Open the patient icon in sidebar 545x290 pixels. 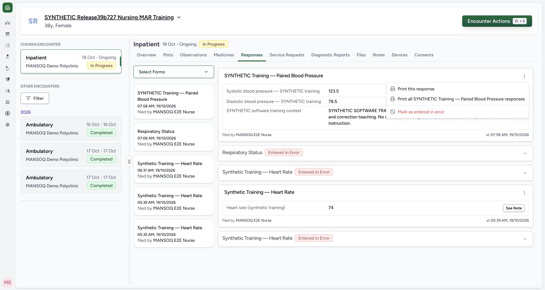click(8, 57)
